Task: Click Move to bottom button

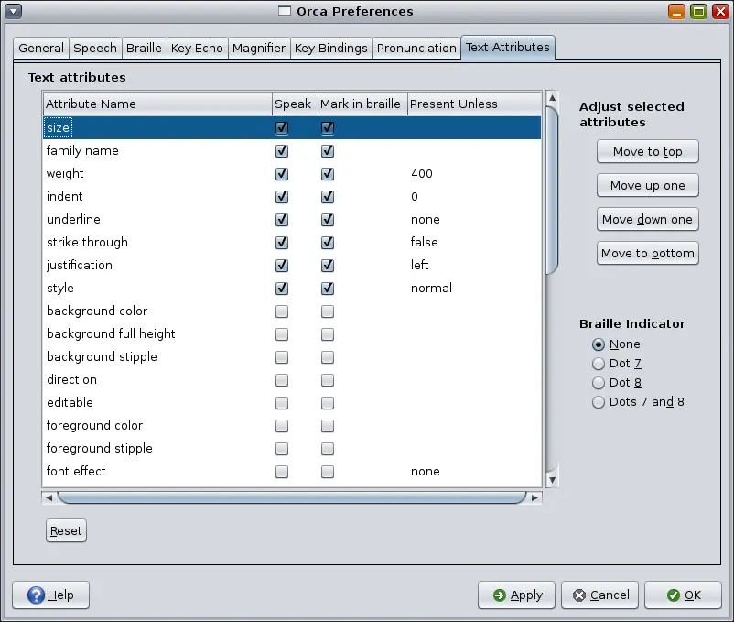Action: coord(647,254)
